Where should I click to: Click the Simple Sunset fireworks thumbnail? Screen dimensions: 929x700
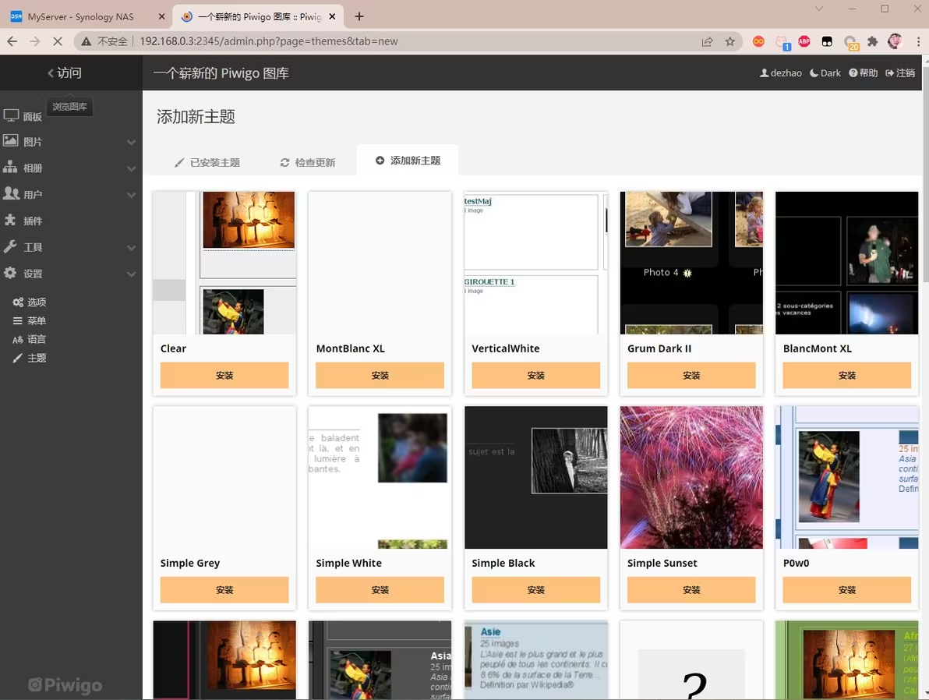tap(691, 477)
